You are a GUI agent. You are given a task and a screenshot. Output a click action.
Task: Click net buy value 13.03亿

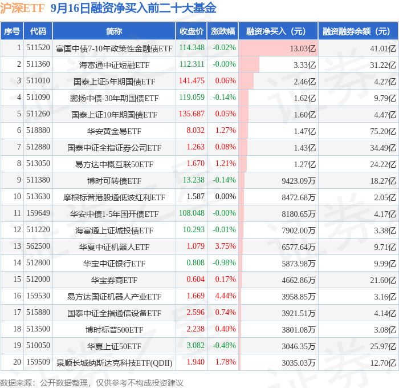coord(303,48)
